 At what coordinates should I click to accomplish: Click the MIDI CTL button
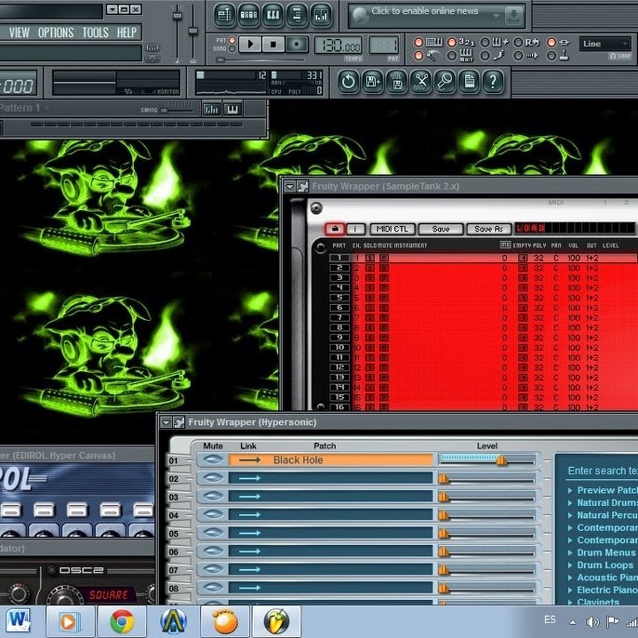click(x=392, y=229)
